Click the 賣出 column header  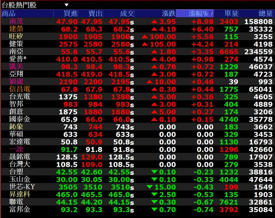[x=91, y=13]
